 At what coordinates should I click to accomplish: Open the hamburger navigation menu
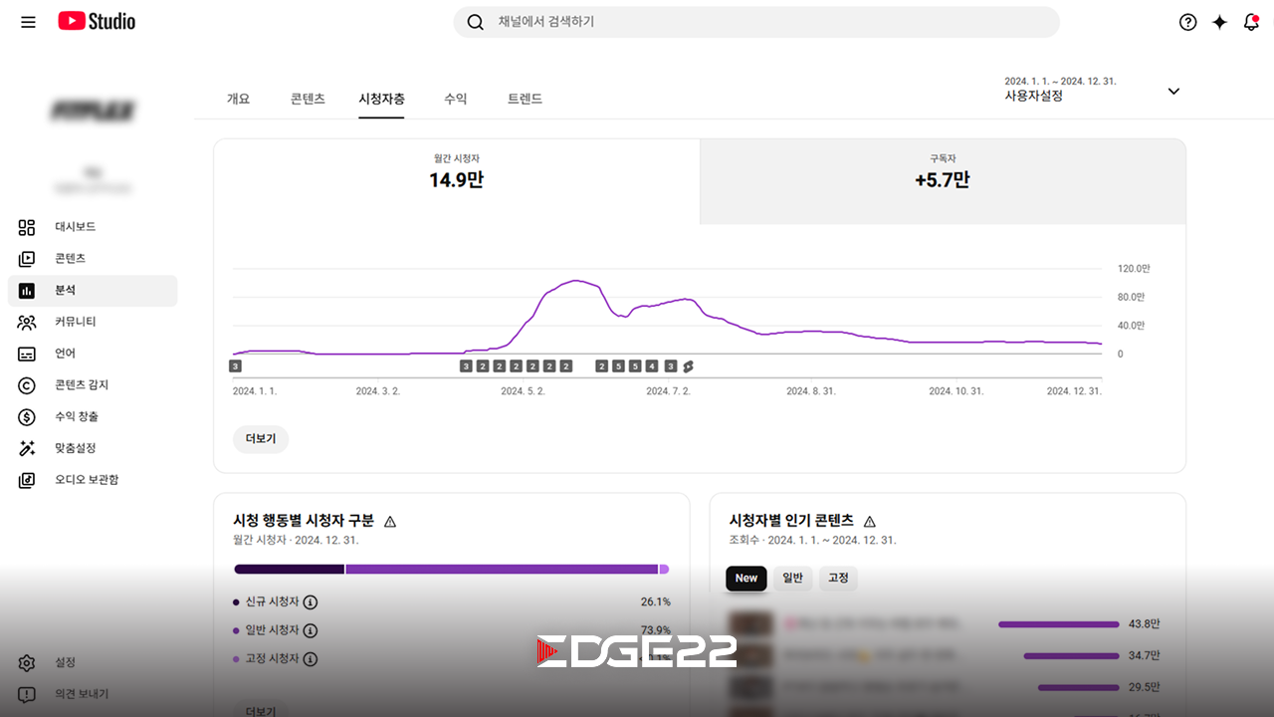(x=28, y=22)
